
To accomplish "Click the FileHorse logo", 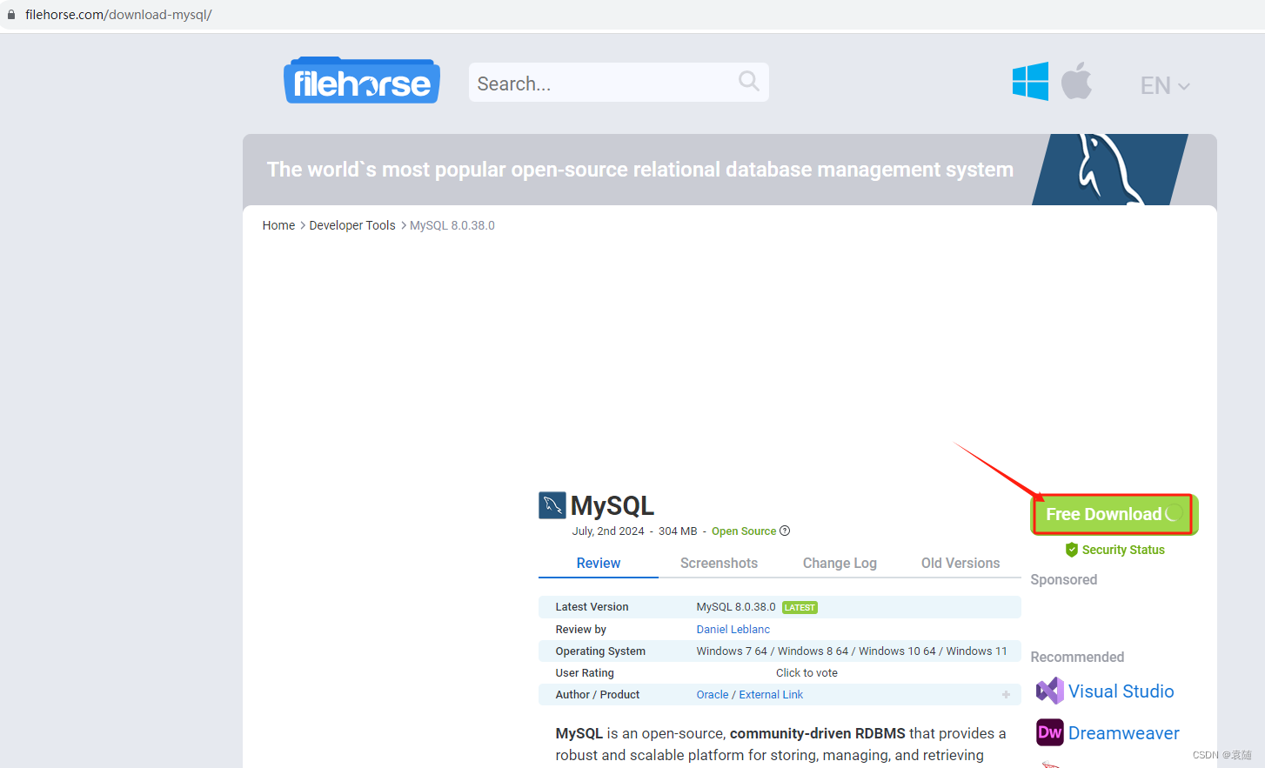I will [362, 81].
